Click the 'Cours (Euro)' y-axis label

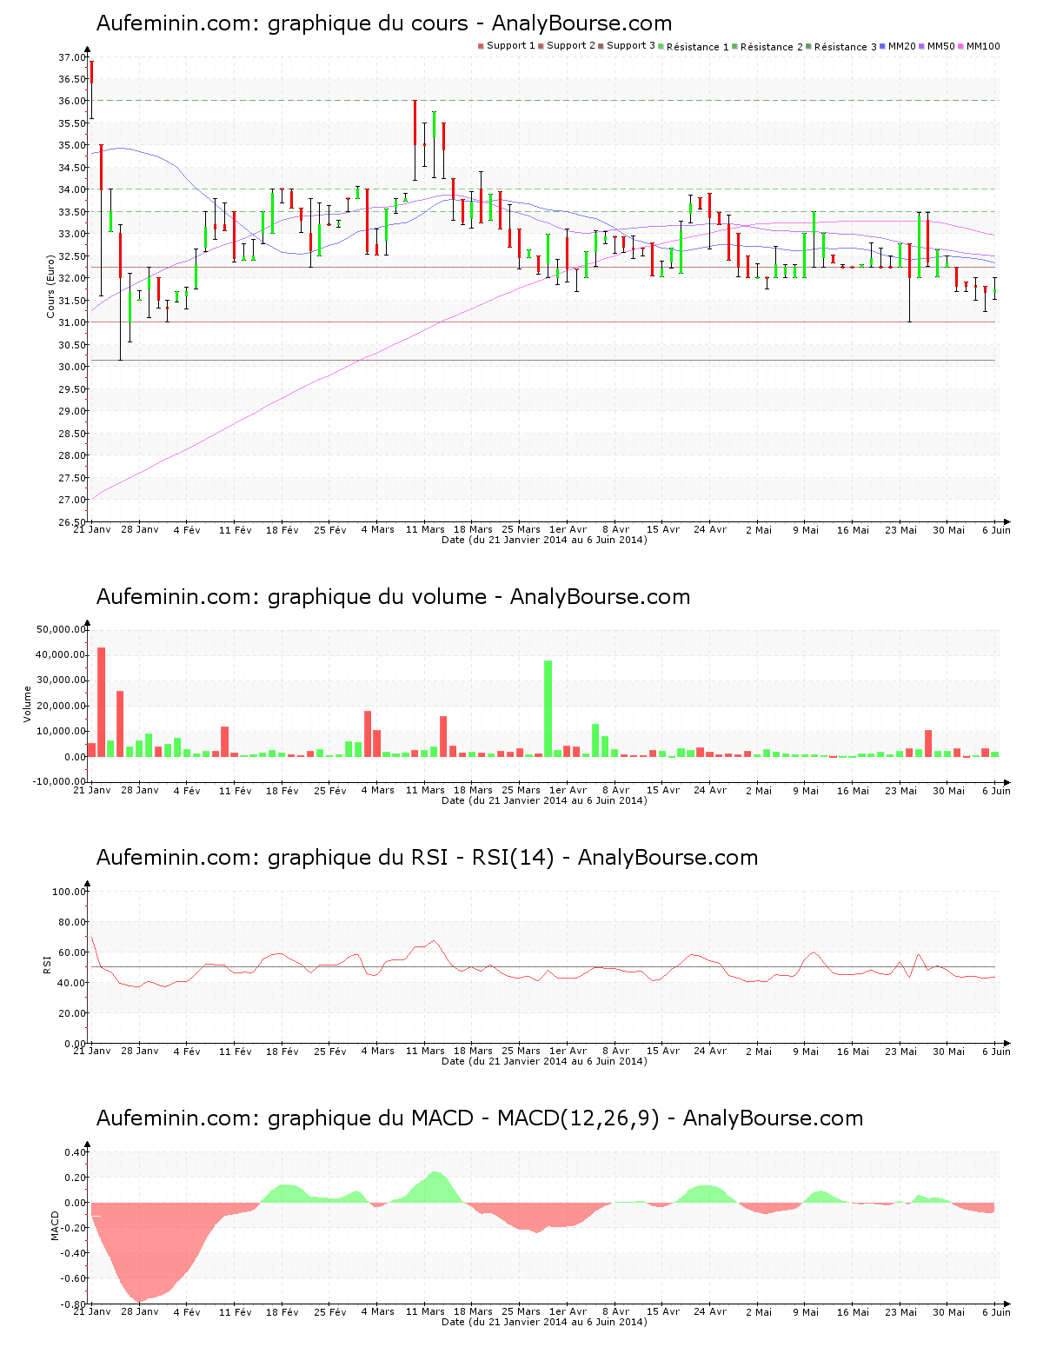(x=51, y=286)
